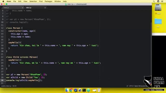166x93 pixels.
Task: Click 'var aChild = new Child' line
Action: (x=25, y=78)
